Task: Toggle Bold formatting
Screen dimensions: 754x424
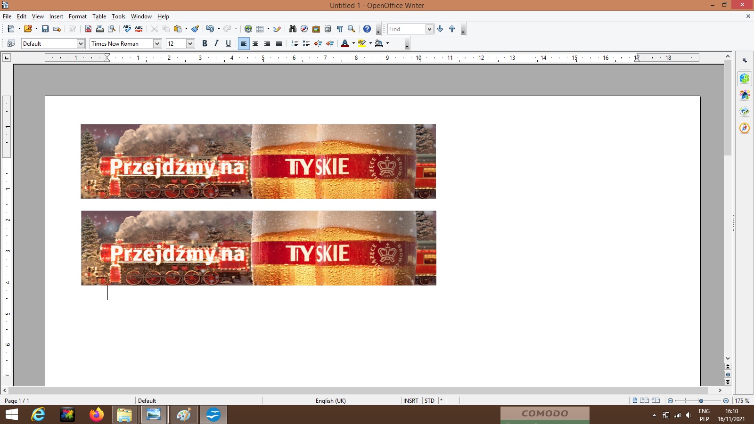Action: 205,43
